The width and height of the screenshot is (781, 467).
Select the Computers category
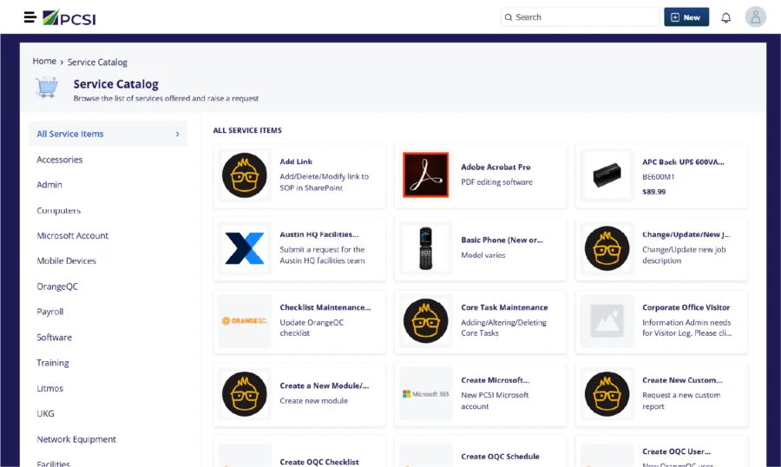tap(58, 210)
